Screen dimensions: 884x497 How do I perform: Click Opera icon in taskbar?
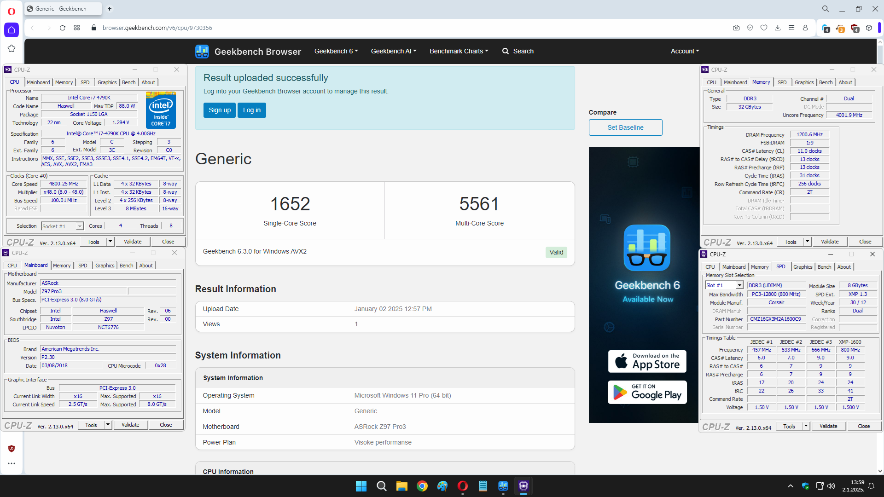coord(462,486)
